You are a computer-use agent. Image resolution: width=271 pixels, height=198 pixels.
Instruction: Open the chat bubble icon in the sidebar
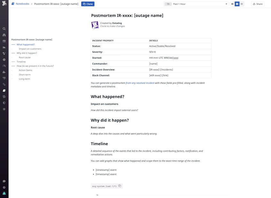[4, 181]
